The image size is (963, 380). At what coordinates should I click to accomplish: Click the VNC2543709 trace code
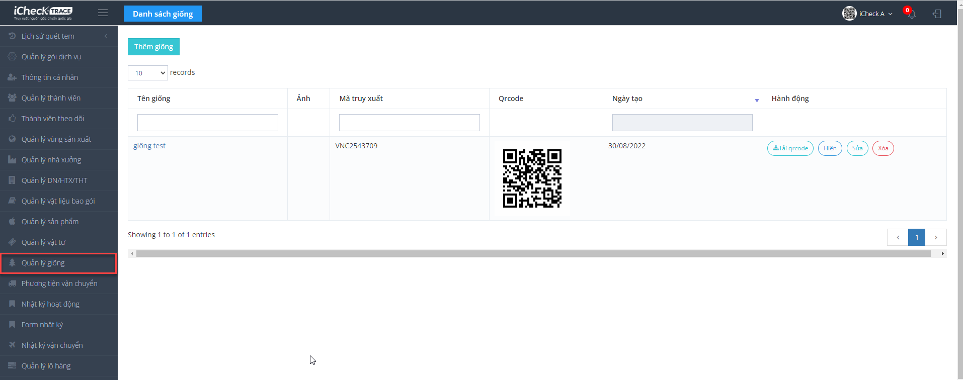coord(356,146)
